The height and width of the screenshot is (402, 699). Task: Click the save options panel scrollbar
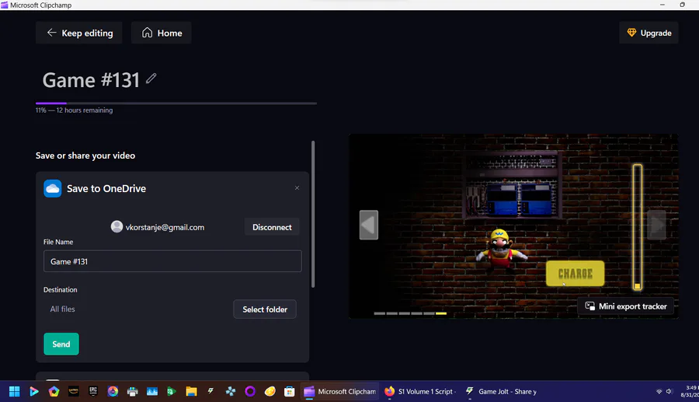[x=313, y=214]
